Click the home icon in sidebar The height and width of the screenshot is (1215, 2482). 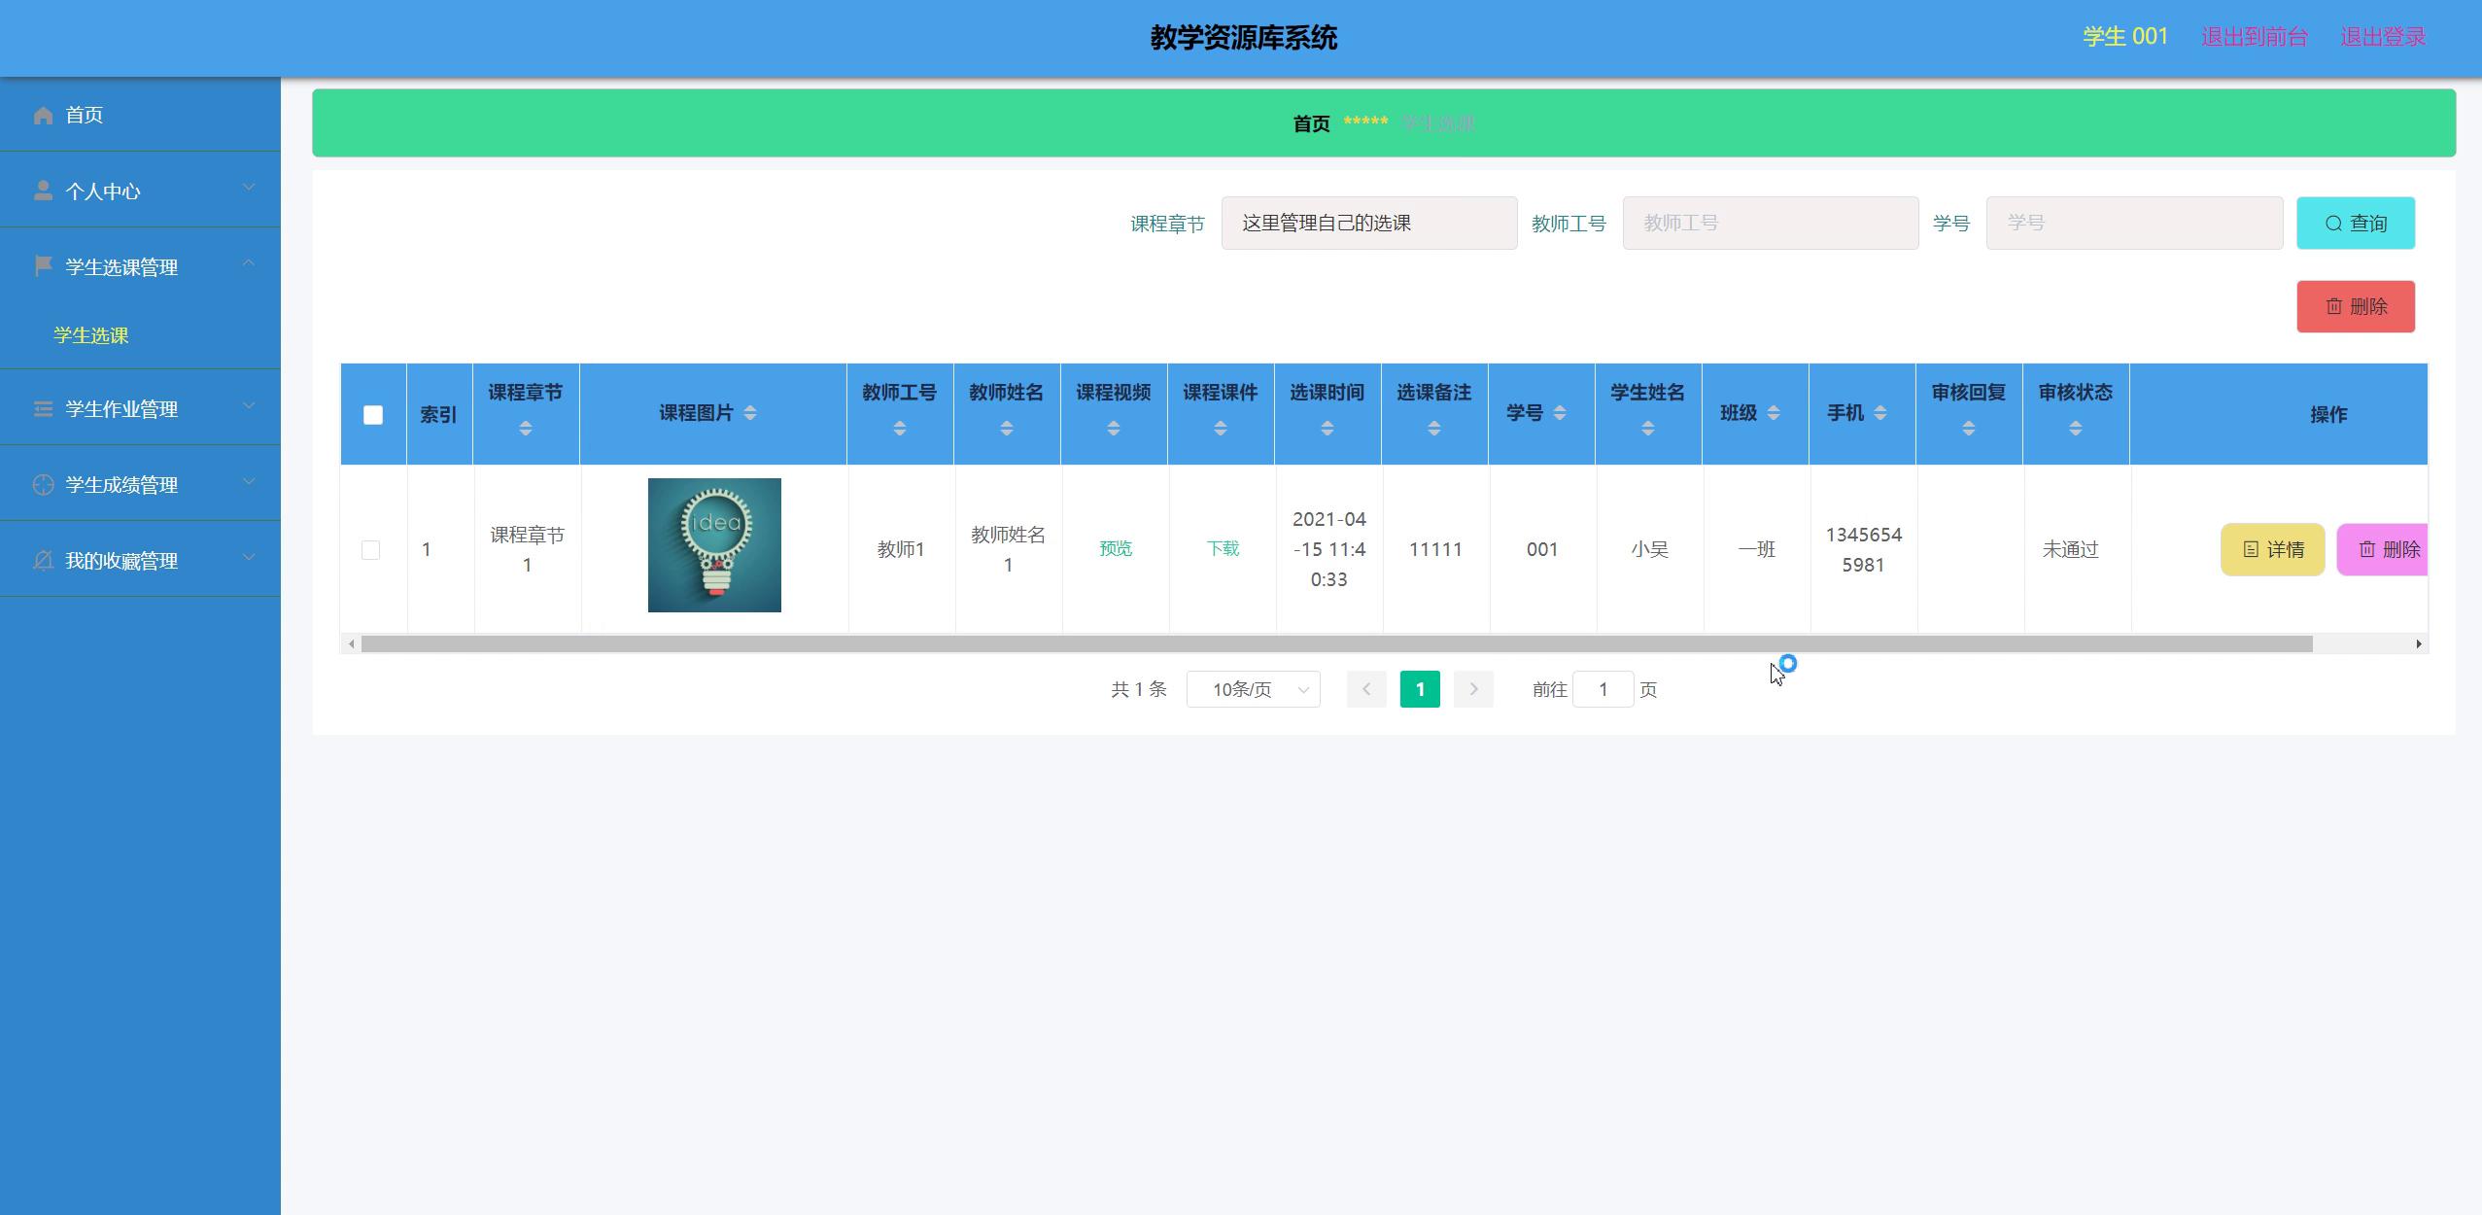(x=43, y=116)
